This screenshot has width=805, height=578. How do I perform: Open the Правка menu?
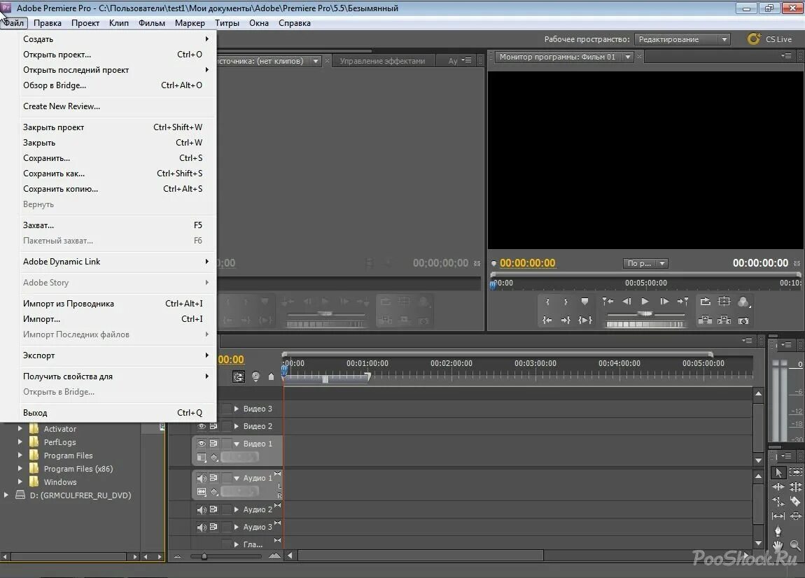(48, 22)
